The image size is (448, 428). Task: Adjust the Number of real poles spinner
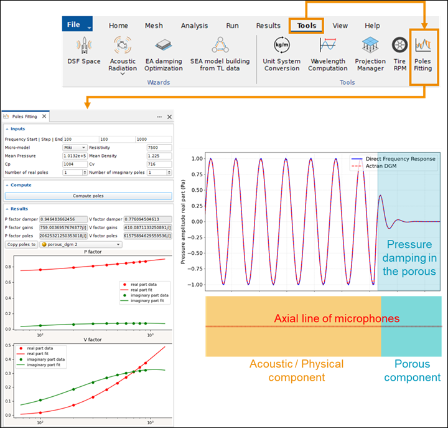84,172
